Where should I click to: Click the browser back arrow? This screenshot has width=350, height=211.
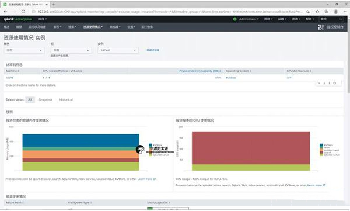point(5,12)
